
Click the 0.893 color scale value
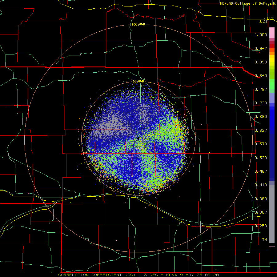pyautogui.click(x=261, y=62)
